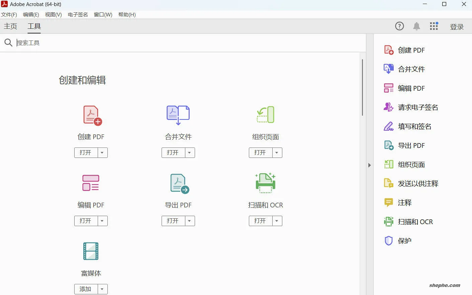Click the 登录 sign-in link

pyautogui.click(x=457, y=27)
